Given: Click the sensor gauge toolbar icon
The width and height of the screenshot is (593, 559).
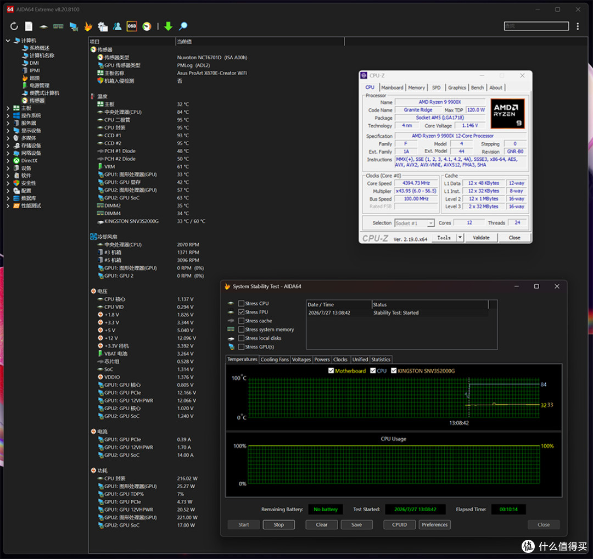Looking at the screenshot, I should [x=147, y=26].
